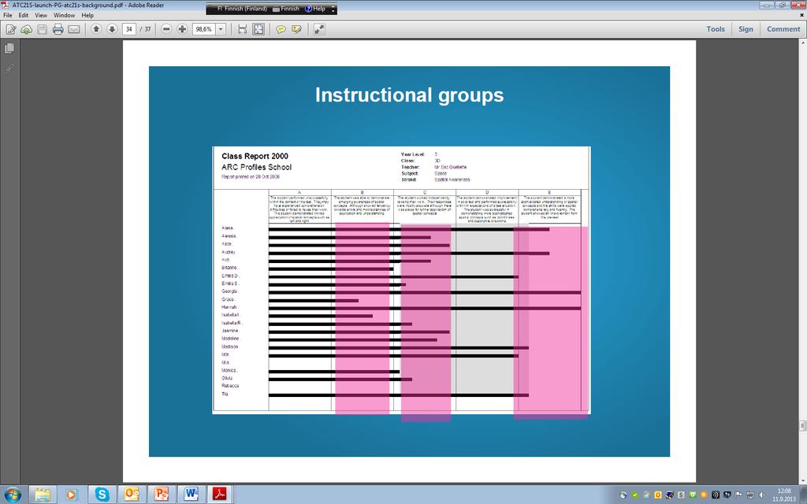This screenshot has width=807, height=504.
Task: Open the View menu
Action: point(41,16)
